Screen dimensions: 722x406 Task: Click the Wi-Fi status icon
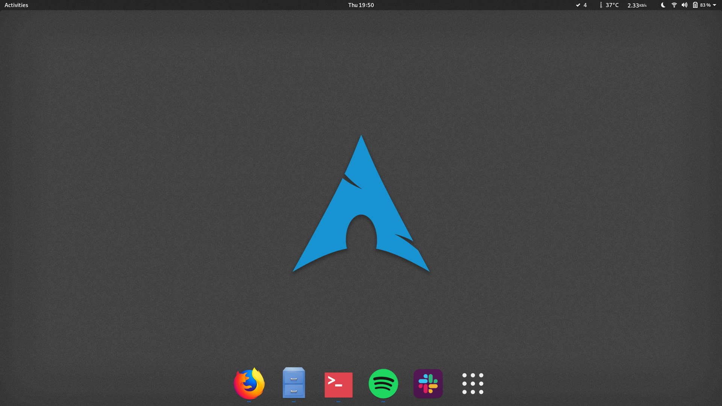674,5
